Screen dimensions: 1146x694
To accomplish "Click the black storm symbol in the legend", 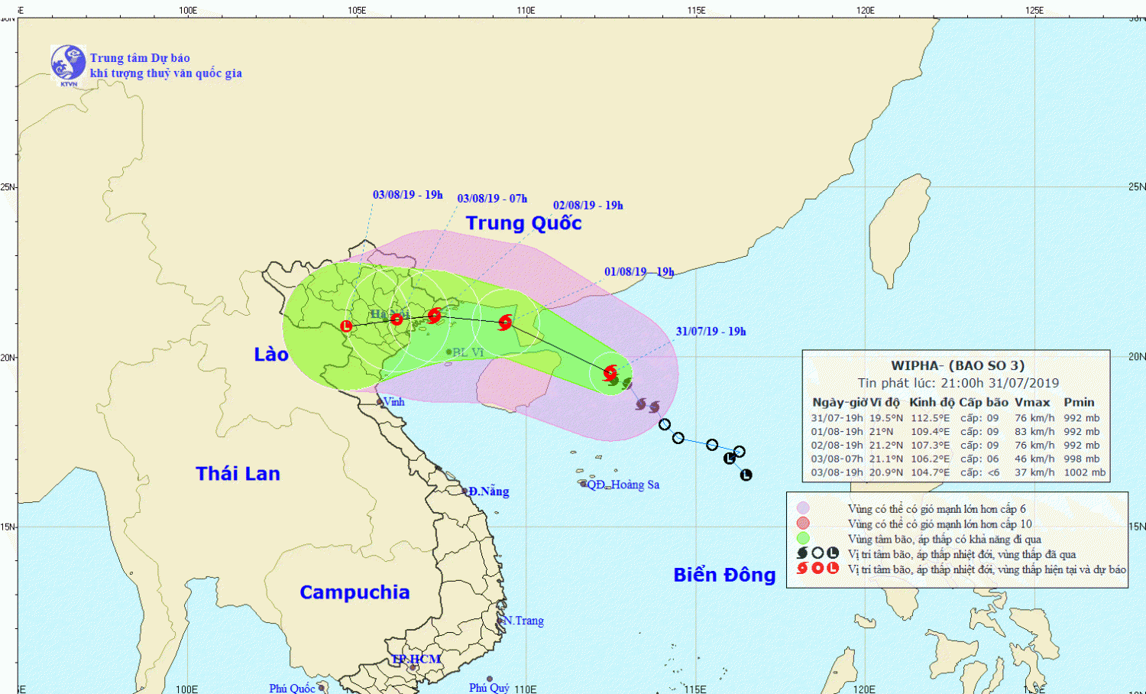I will point(802,553).
